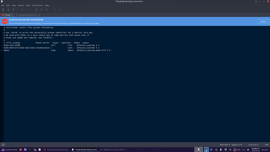The width and height of the screenshot is (270, 152).
Task: Place cursor in the tmpfs line of text
Action: 57,50
